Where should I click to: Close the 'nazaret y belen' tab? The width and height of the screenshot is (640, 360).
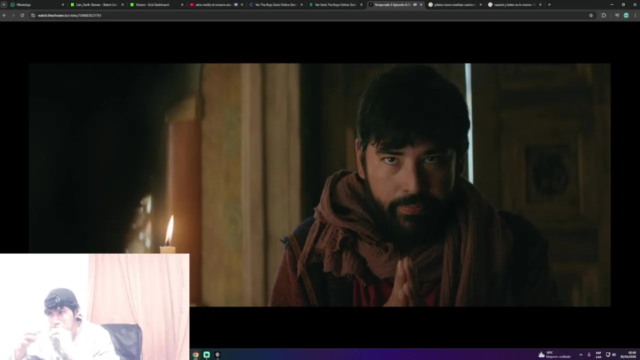[540, 4]
